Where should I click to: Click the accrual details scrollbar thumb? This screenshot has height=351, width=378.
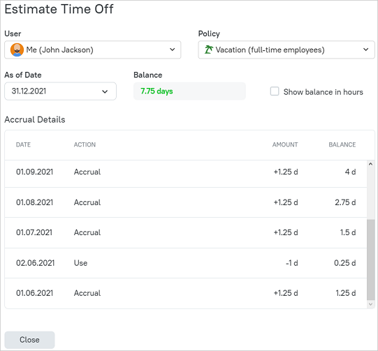(x=370, y=260)
